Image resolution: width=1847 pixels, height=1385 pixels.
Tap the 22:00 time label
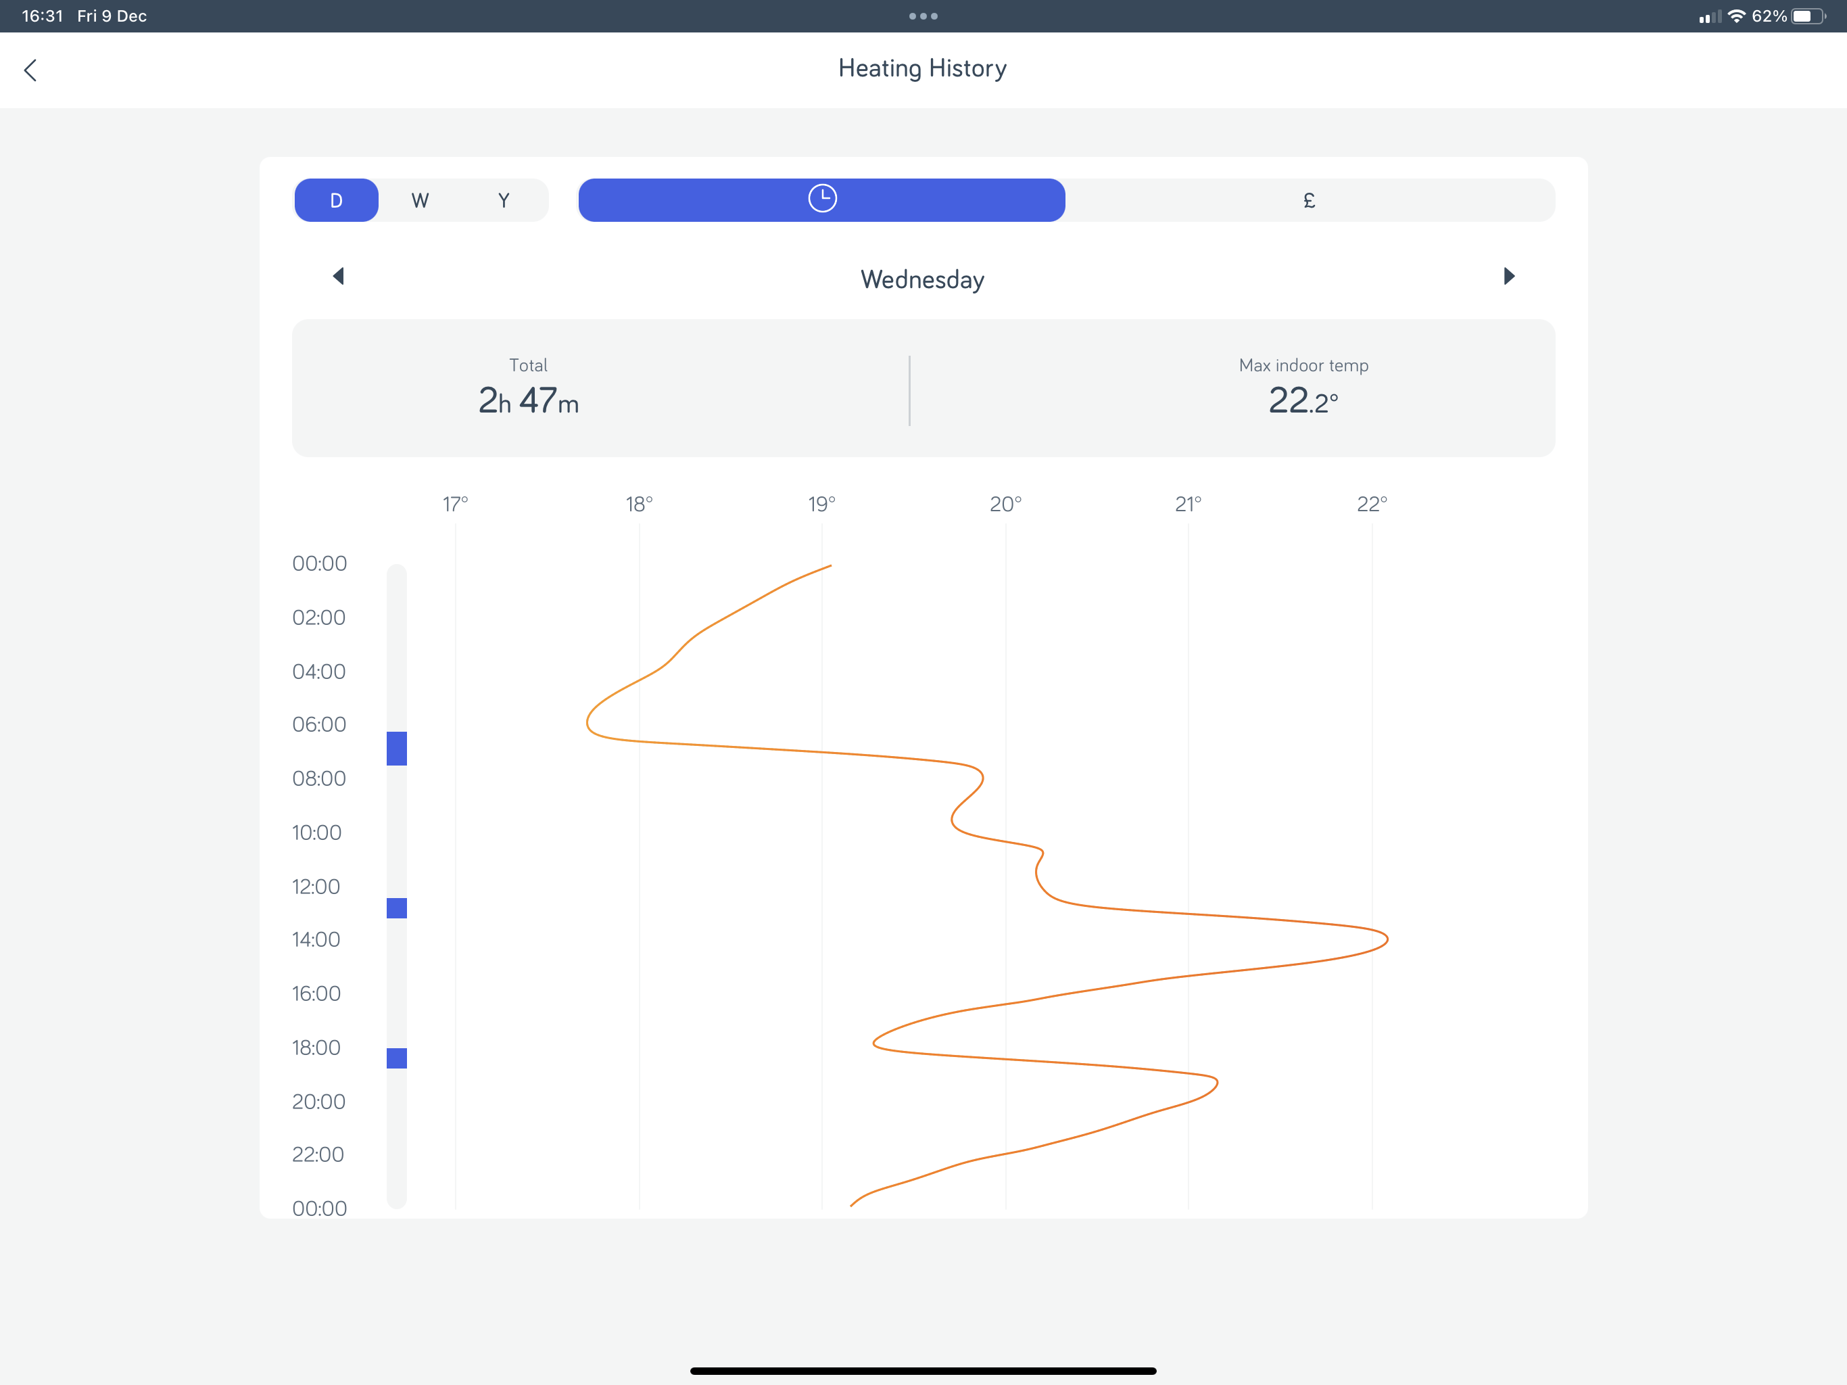click(x=318, y=1154)
